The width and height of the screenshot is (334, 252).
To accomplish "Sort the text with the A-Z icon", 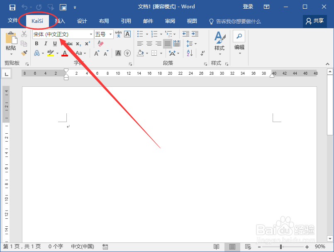I will pyautogui.click(x=190, y=53).
